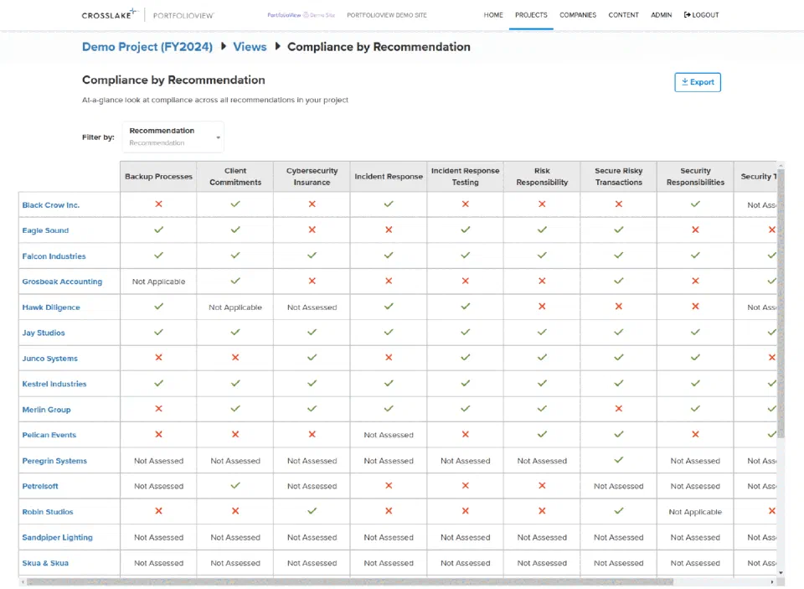Click the Export download button
The image size is (804, 589).
click(698, 82)
